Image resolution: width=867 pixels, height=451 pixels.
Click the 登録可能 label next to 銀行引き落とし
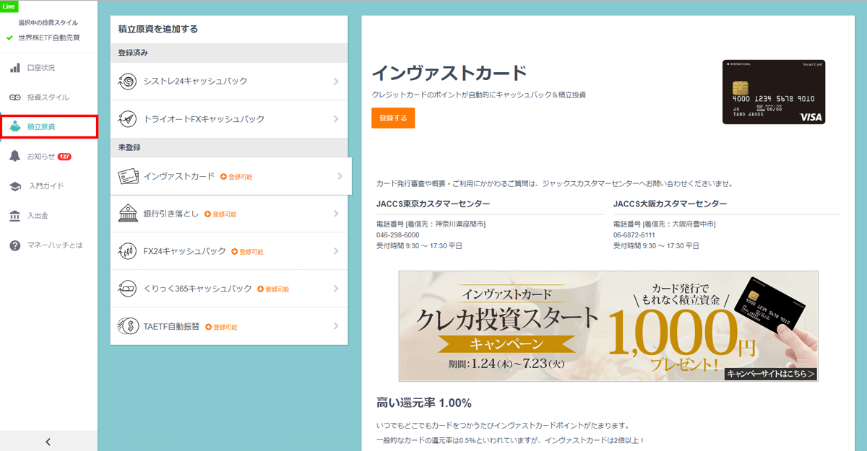point(225,214)
